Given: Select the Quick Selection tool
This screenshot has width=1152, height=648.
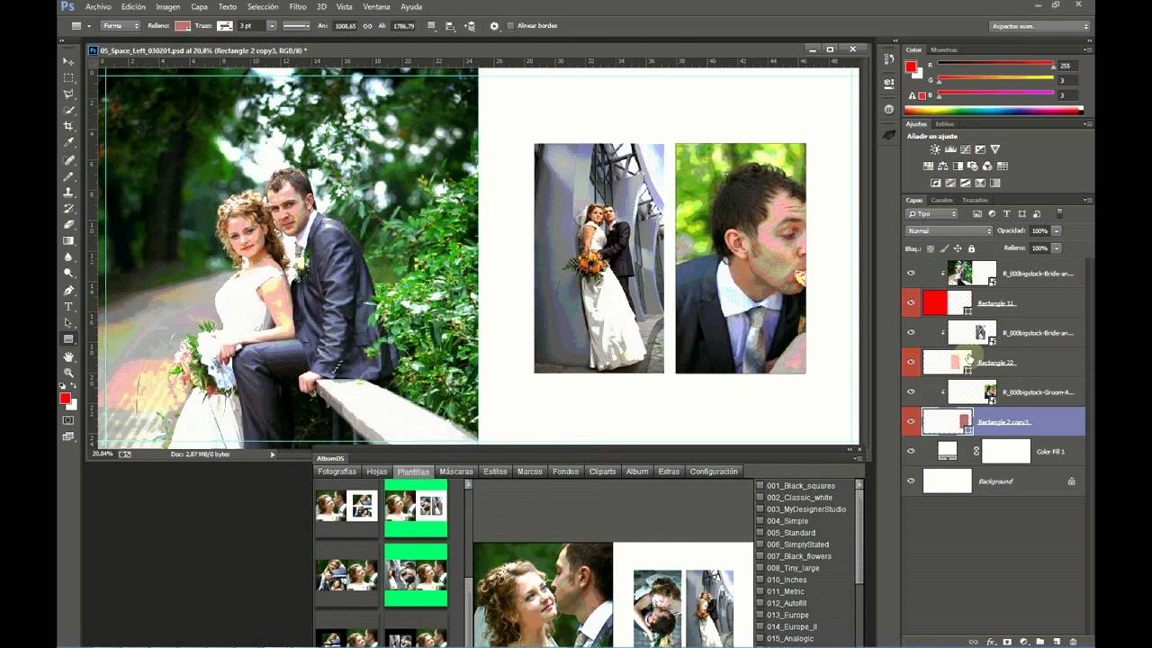Looking at the screenshot, I should pos(68,110).
